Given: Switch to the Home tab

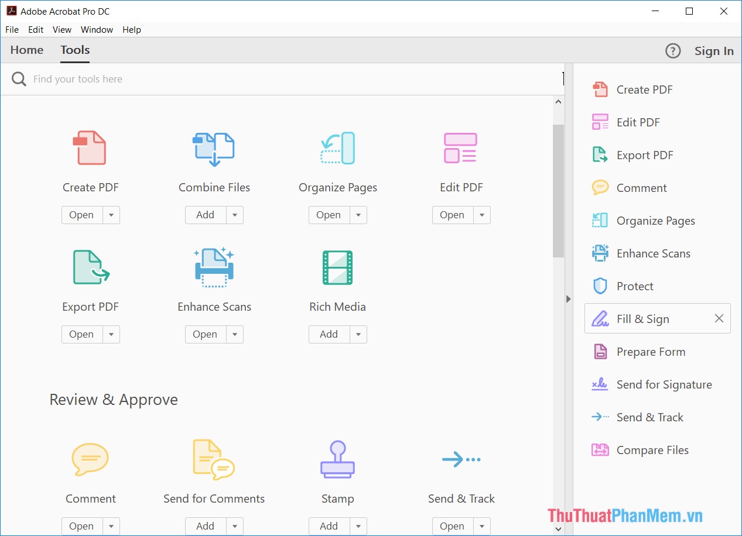Looking at the screenshot, I should (26, 50).
